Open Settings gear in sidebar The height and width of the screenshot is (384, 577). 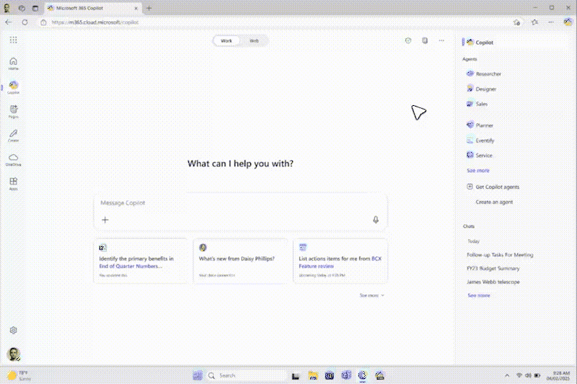pyautogui.click(x=13, y=330)
